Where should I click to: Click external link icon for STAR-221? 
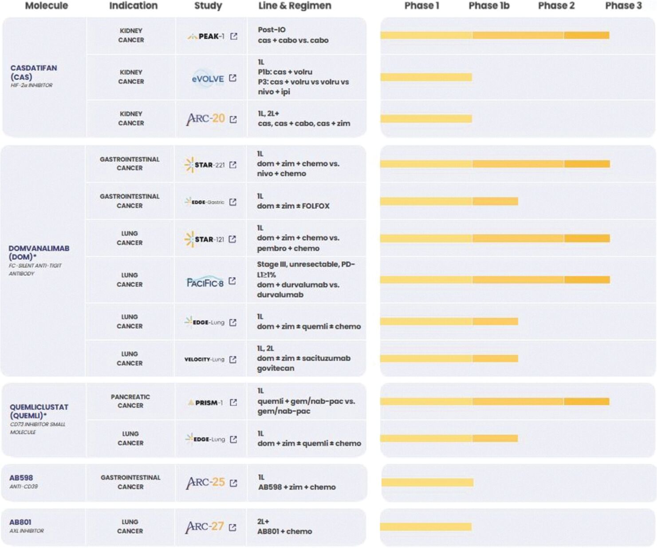click(x=233, y=165)
